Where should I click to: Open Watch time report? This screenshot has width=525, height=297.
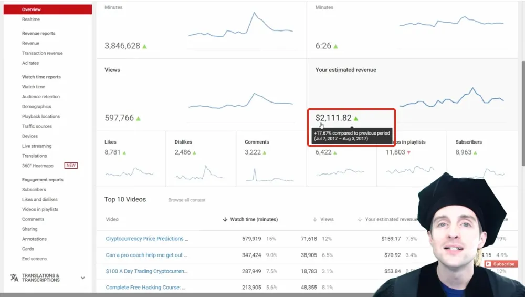click(x=33, y=87)
